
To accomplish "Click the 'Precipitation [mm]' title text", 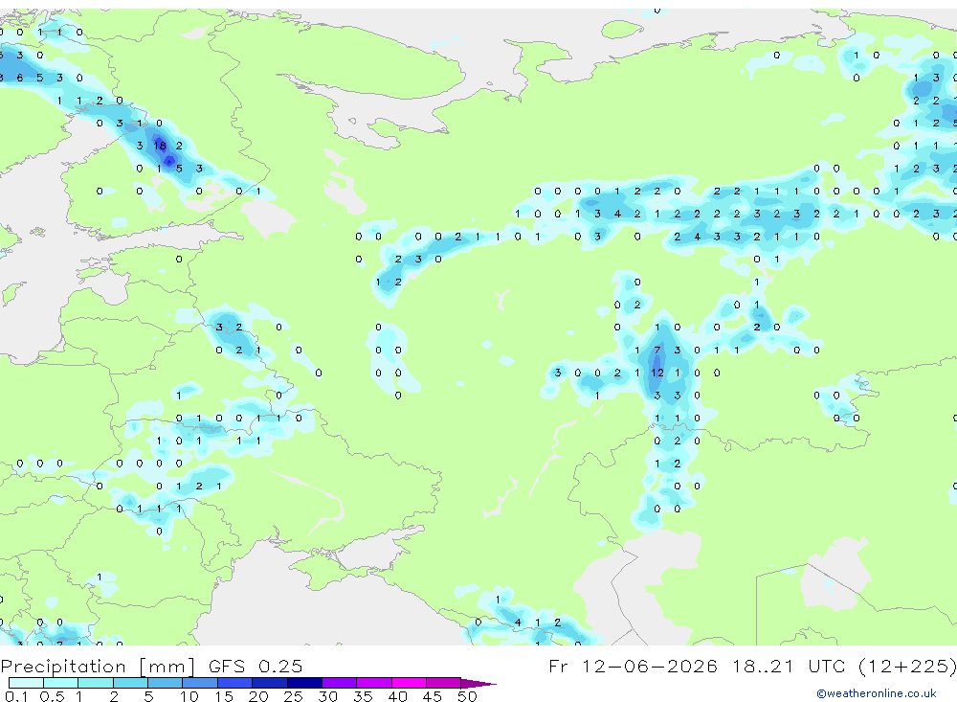I will [x=98, y=666].
